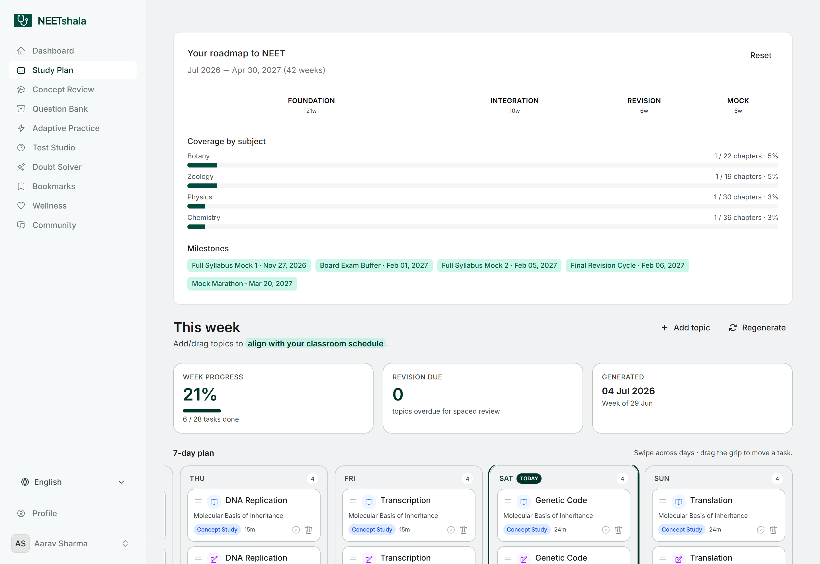Grab drag handle of Saturday Genetic Code Concept Study
This screenshot has width=820, height=564.
(x=508, y=501)
